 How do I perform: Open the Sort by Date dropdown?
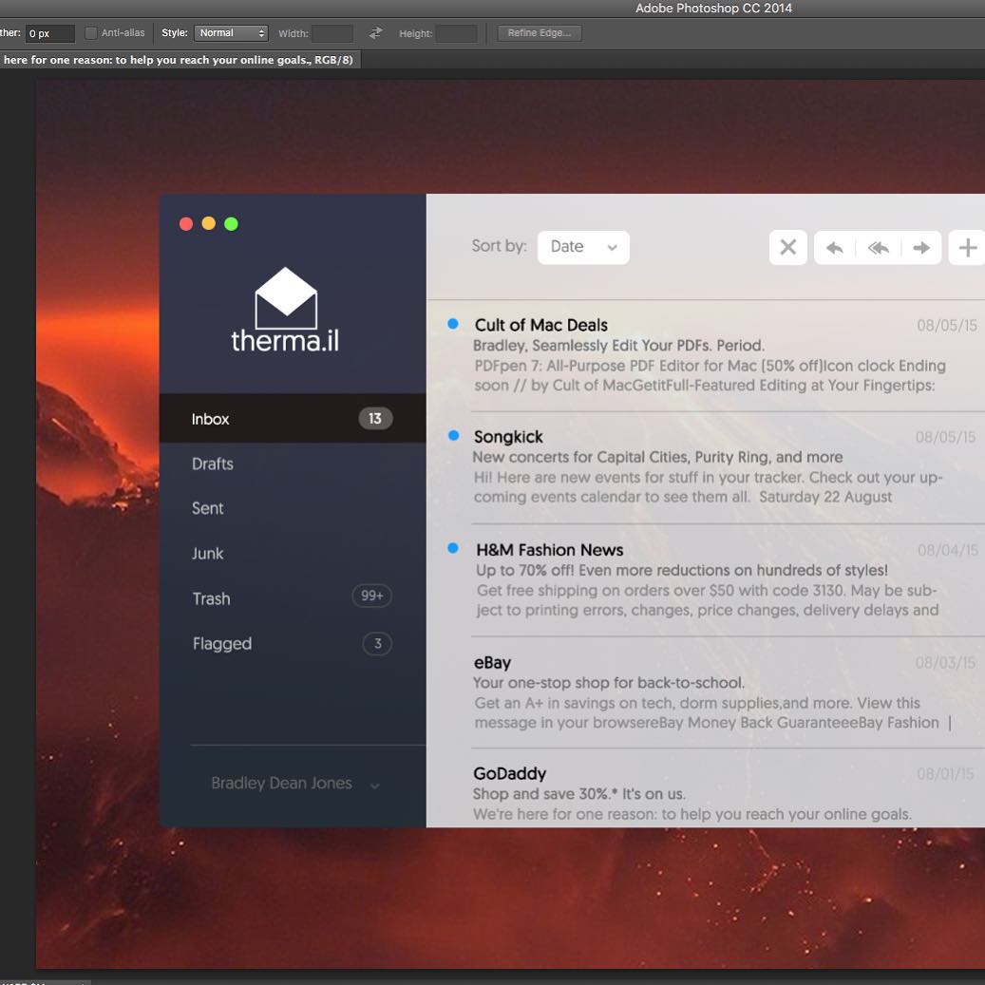point(583,247)
